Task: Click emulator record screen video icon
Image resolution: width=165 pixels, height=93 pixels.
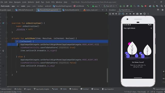Action: click(x=141, y=14)
